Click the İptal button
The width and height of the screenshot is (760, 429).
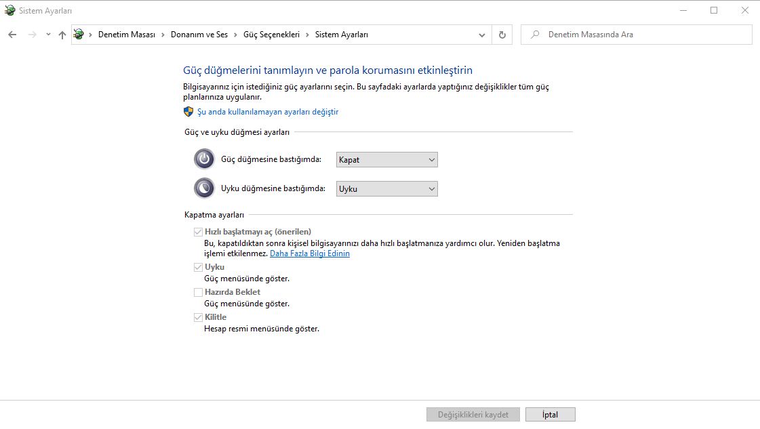tap(550, 415)
